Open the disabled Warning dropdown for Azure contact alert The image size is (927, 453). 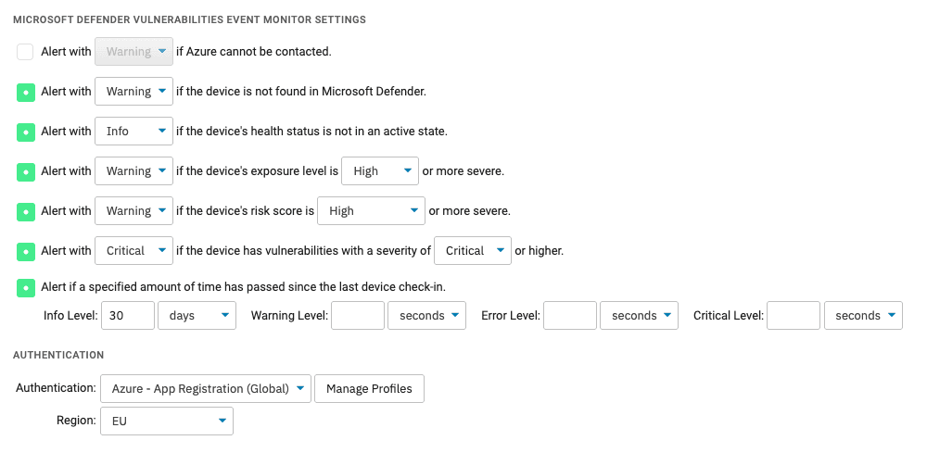click(x=134, y=51)
